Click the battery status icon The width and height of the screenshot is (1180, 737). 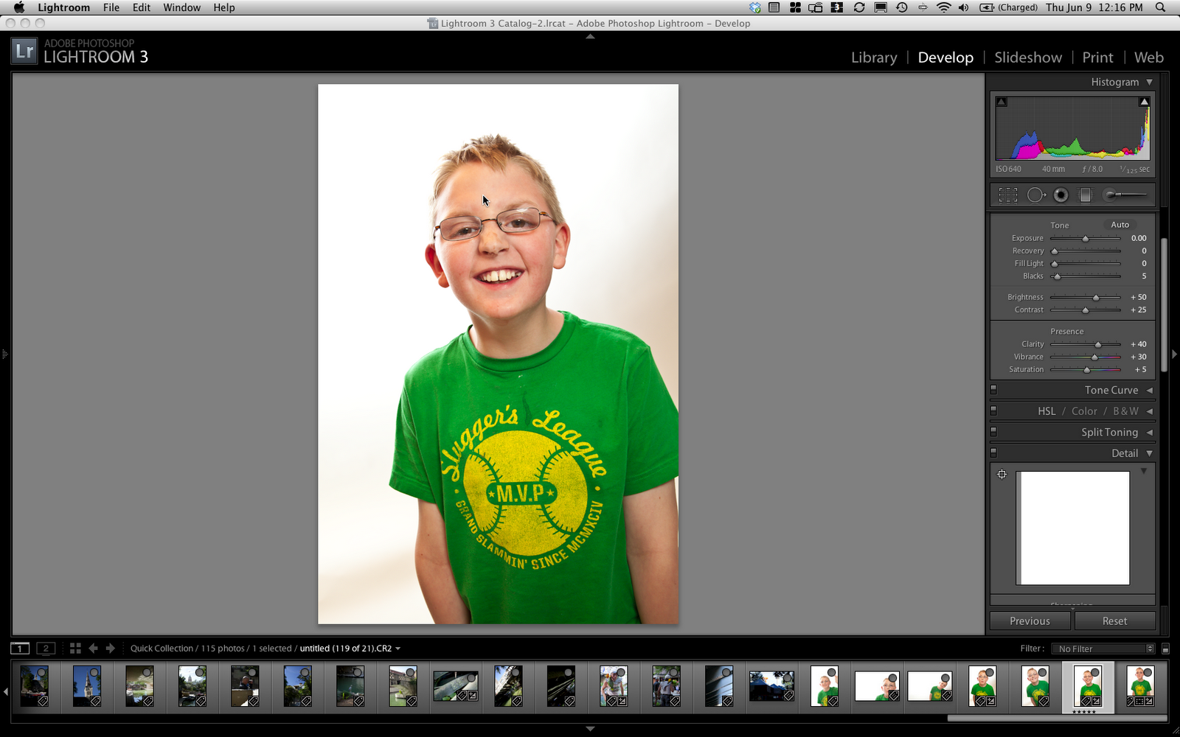tap(987, 7)
